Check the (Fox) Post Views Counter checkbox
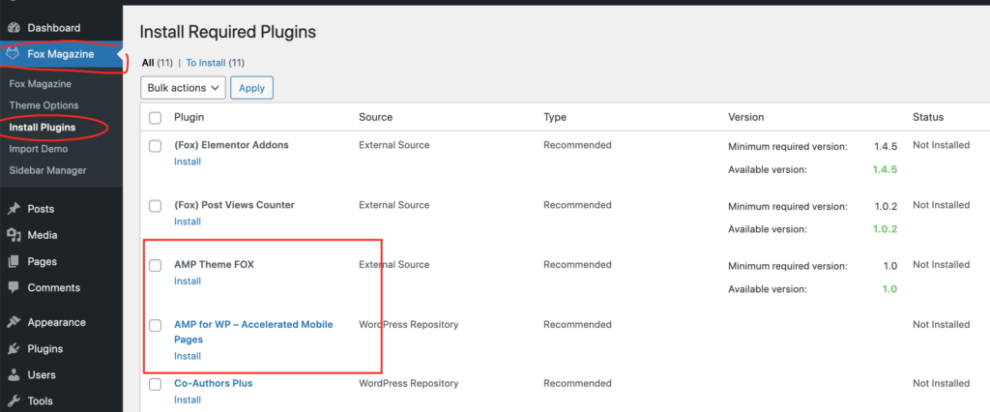This screenshot has height=412, width=990. click(156, 206)
